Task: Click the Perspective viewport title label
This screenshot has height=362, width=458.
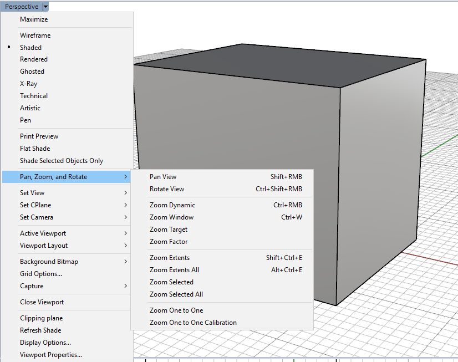Action: pyautogui.click(x=22, y=7)
